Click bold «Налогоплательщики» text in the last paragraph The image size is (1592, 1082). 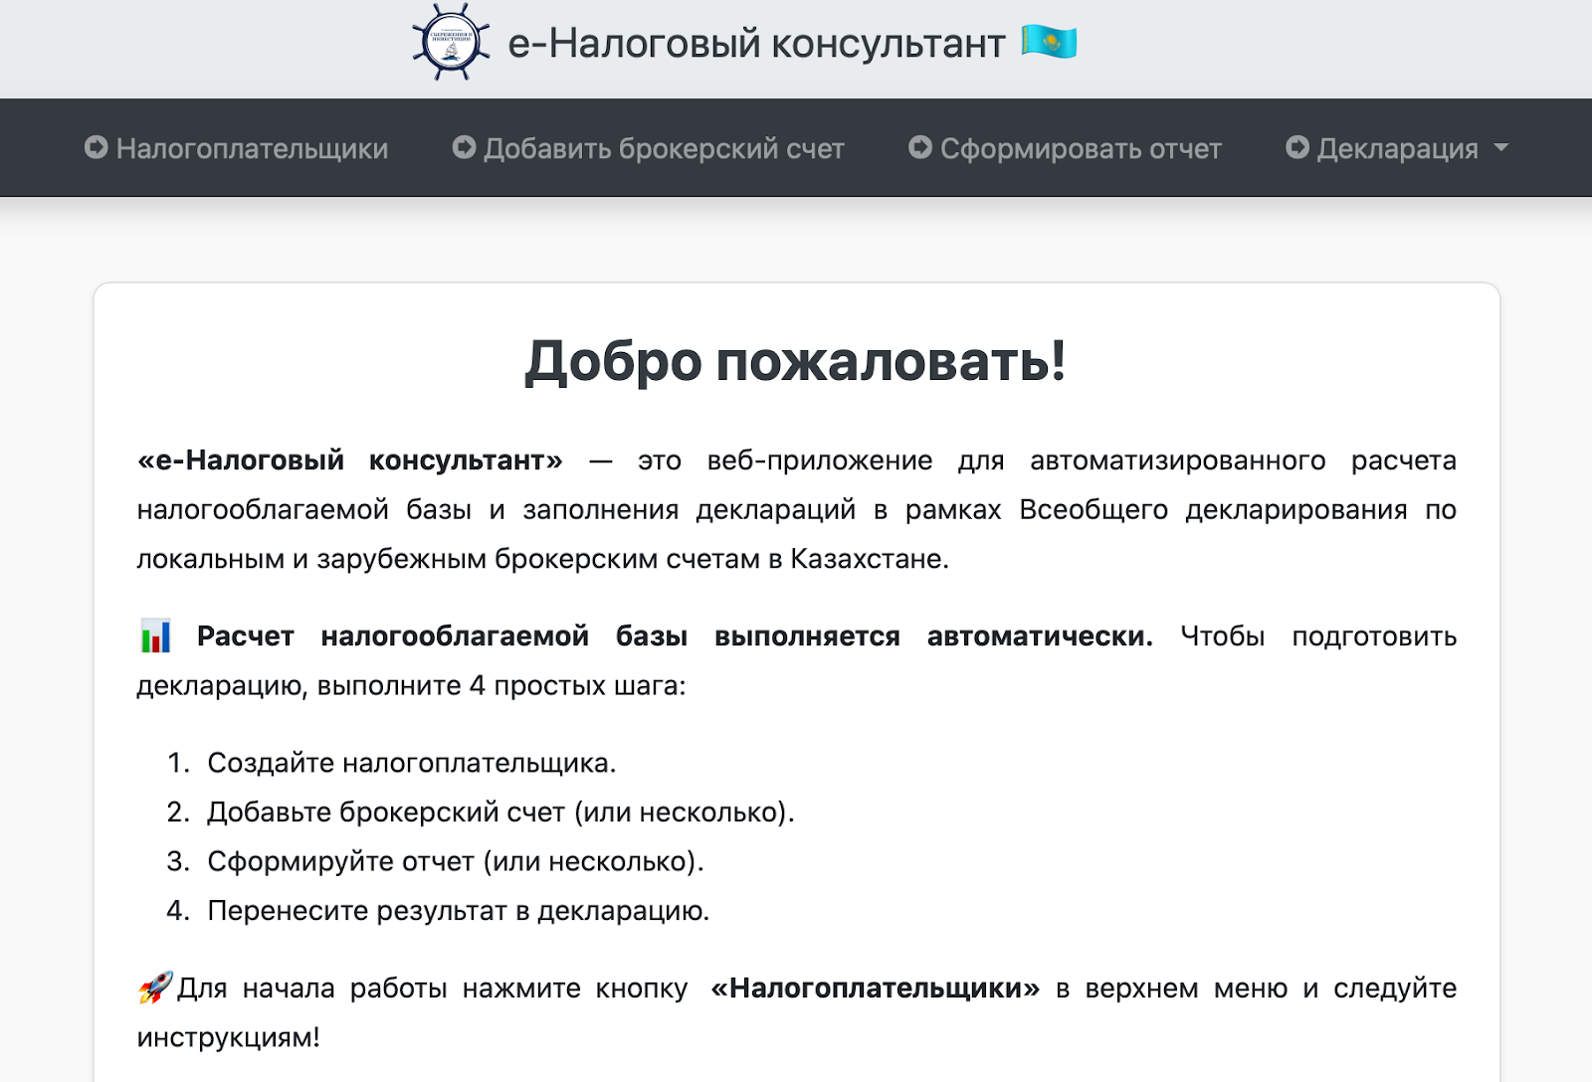[x=875, y=989]
